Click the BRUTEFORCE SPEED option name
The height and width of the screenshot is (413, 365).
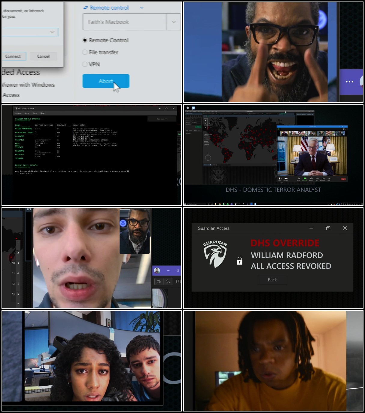[x=24, y=132]
